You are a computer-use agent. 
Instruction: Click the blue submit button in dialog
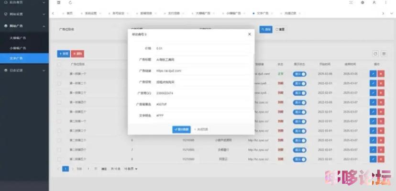coord(181,129)
